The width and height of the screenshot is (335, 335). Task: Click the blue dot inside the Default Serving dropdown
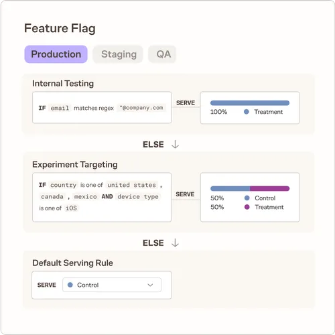70,285
